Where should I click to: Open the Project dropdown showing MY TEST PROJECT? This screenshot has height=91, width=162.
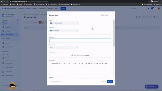(64, 23)
